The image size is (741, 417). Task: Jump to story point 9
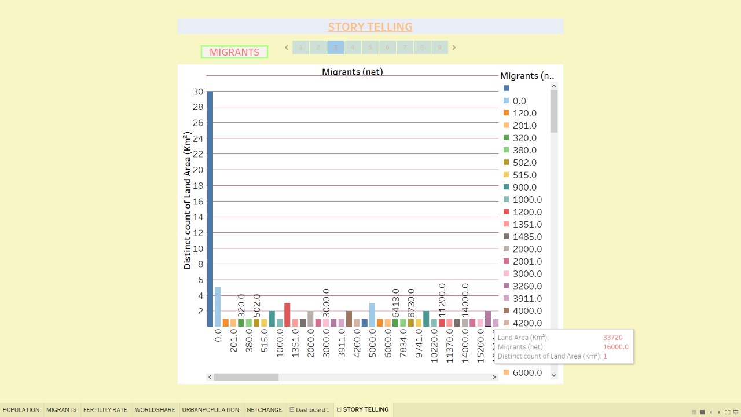tap(439, 47)
